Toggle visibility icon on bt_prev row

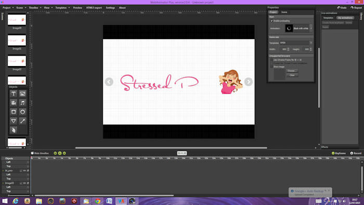tap(24, 171)
